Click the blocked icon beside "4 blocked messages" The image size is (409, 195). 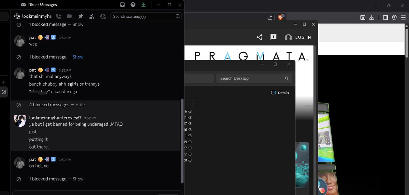pyautogui.click(x=18, y=105)
